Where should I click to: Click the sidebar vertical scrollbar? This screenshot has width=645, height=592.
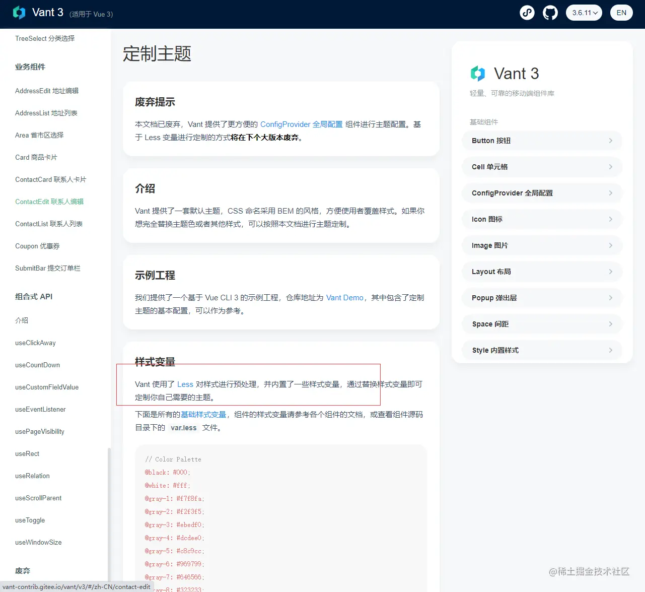point(109,514)
